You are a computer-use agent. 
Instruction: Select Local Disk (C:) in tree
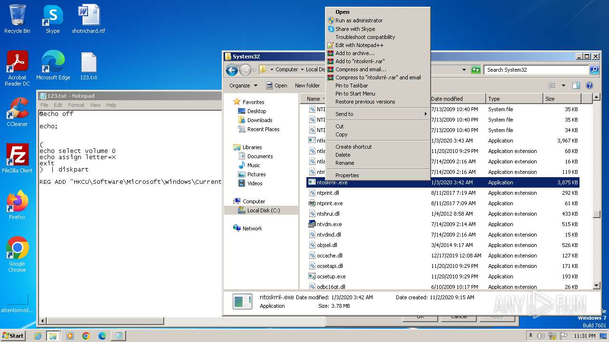pyautogui.click(x=263, y=210)
